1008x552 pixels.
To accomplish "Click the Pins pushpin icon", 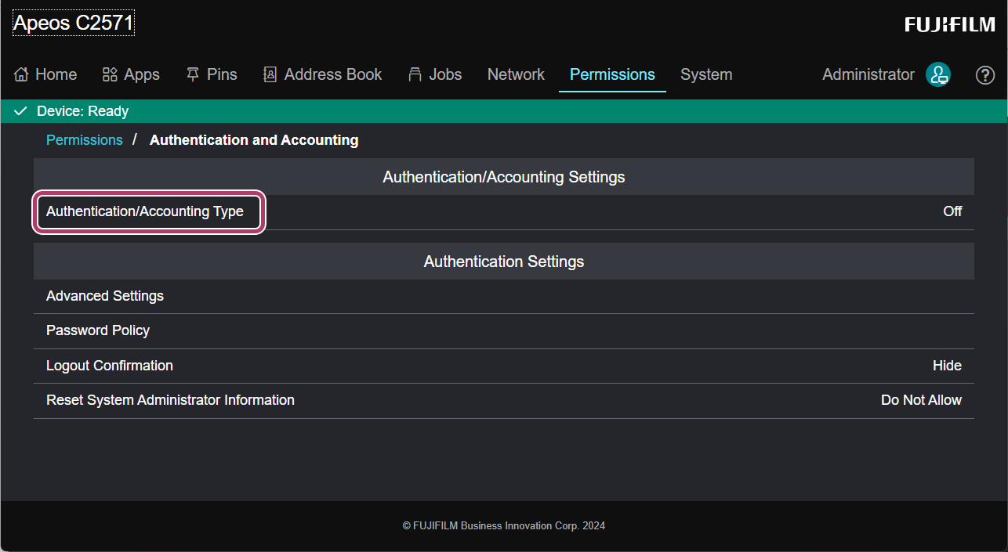I will point(193,74).
